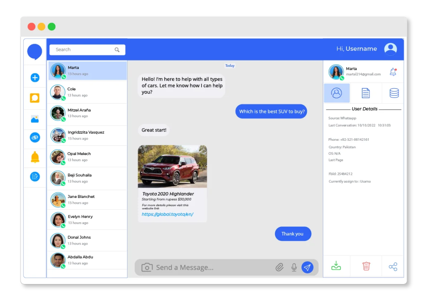Open the integrations link icon in sidebar
431x308 pixels.
click(35, 137)
